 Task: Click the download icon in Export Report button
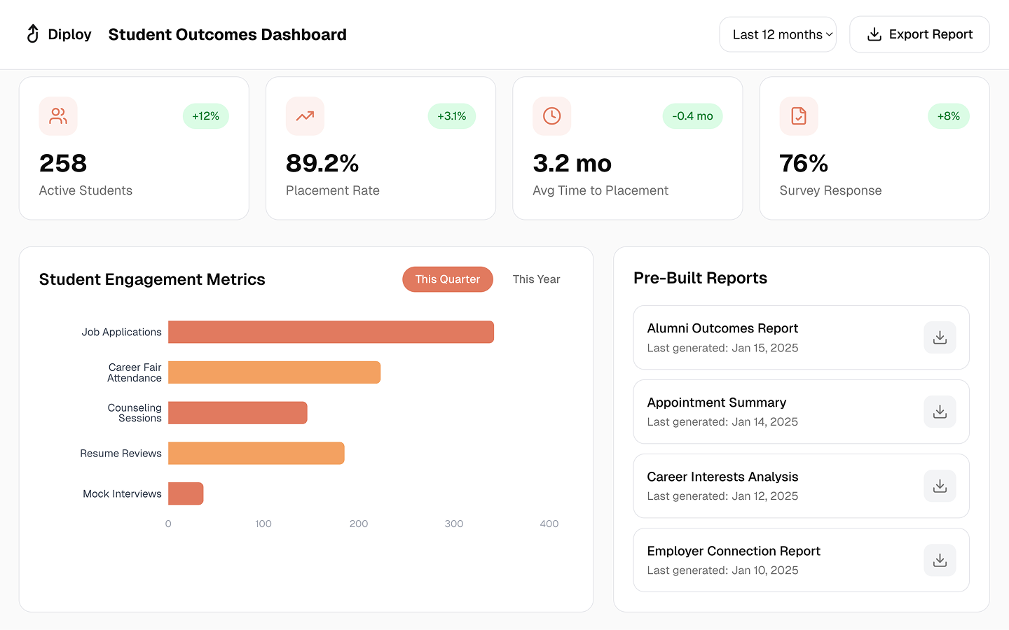pyautogui.click(x=873, y=34)
